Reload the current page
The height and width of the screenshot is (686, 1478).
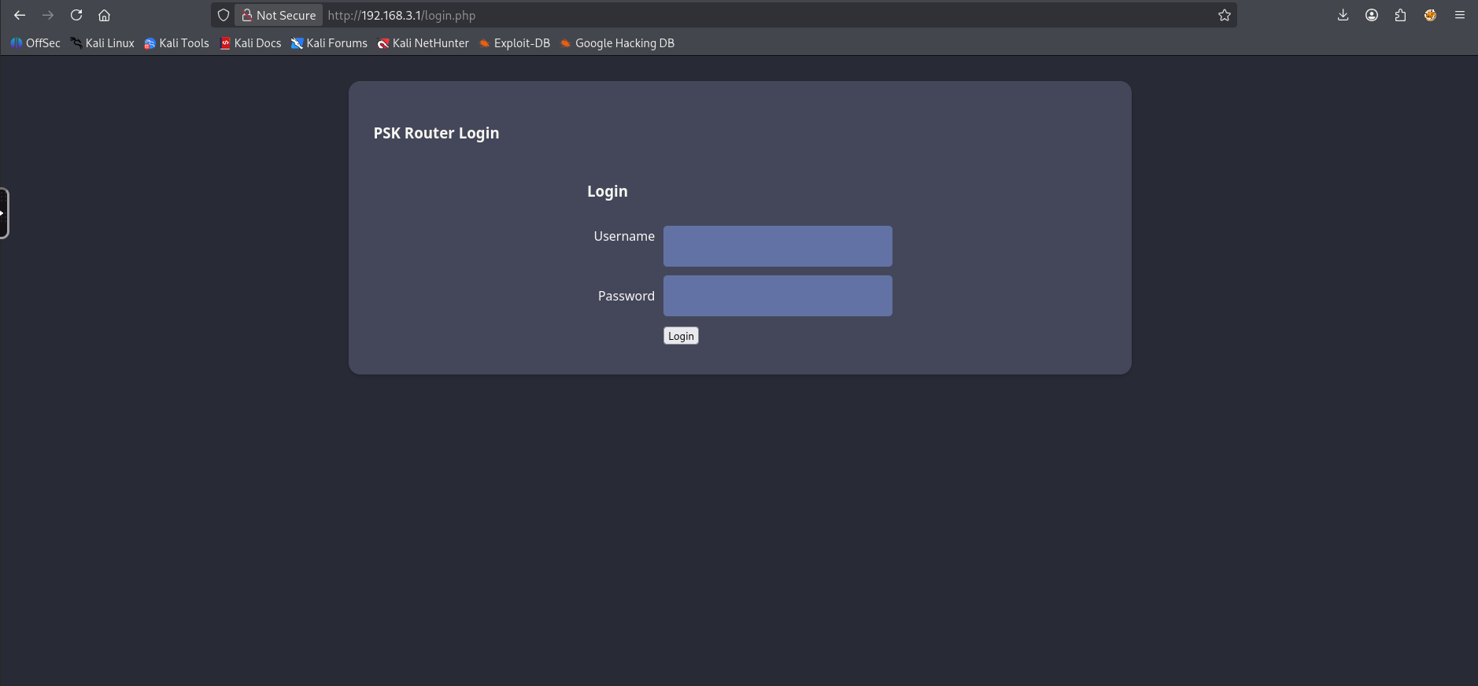tap(76, 15)
